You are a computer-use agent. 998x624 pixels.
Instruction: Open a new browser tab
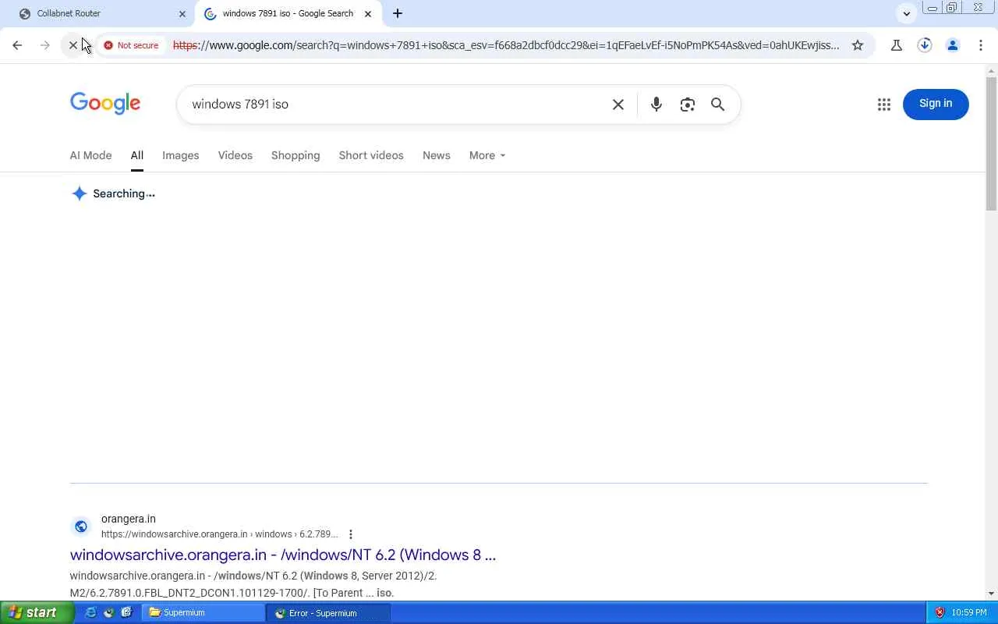tap(398, 13)
